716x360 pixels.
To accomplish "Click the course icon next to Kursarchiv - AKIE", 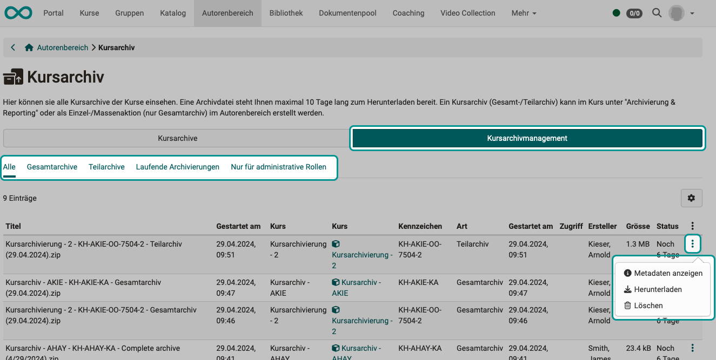I will tap(336, 282).
